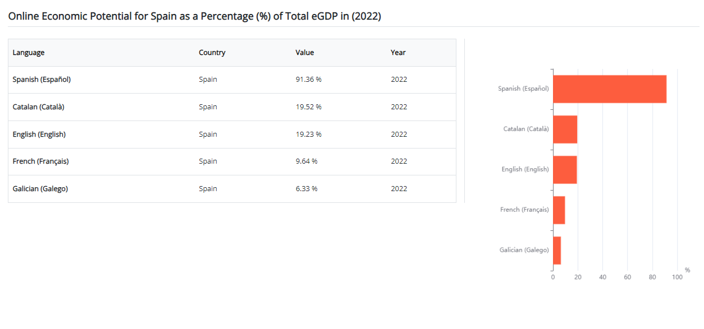
Task: Select the Galician (Galego) table cell
Action: tap(40, 189)
